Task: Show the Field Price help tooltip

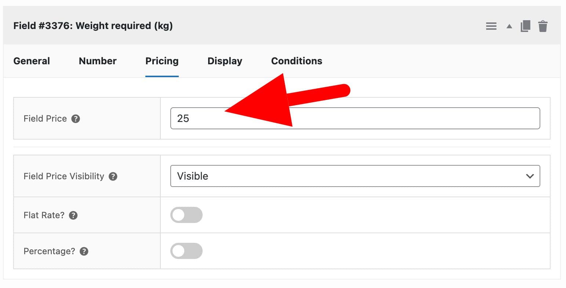Action: (75, 118)
